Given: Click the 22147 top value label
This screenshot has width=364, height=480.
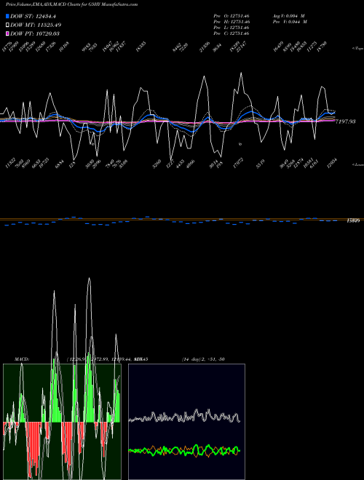Looking at the screenshot, I should coord(241,47).
